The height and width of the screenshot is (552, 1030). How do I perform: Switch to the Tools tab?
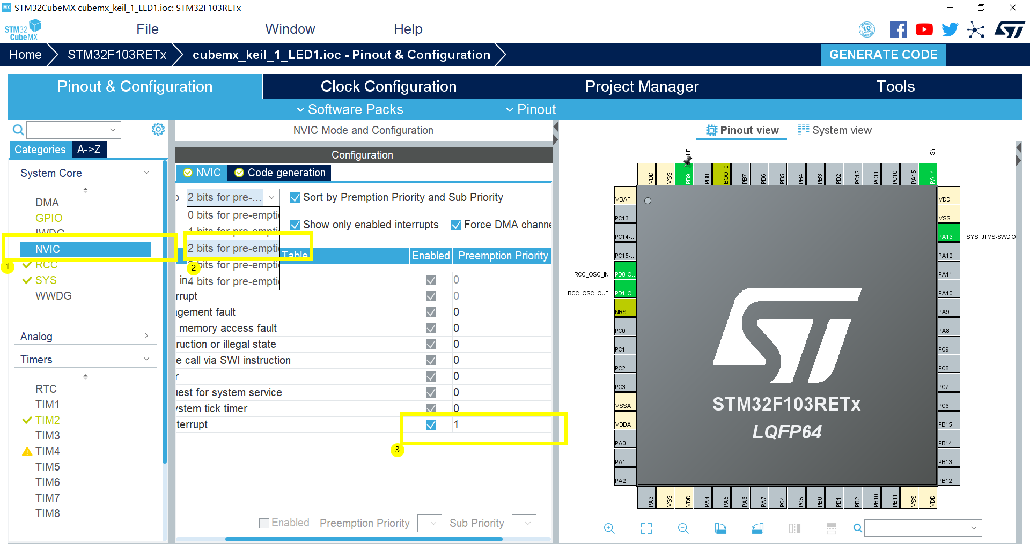coord(895,86)
